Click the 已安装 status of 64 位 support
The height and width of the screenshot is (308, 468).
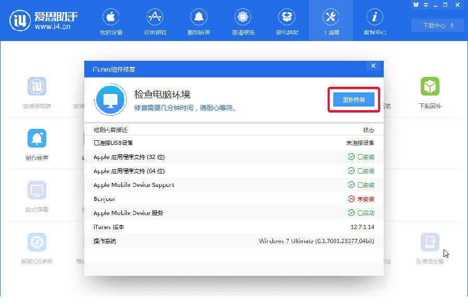coord(361,171)
